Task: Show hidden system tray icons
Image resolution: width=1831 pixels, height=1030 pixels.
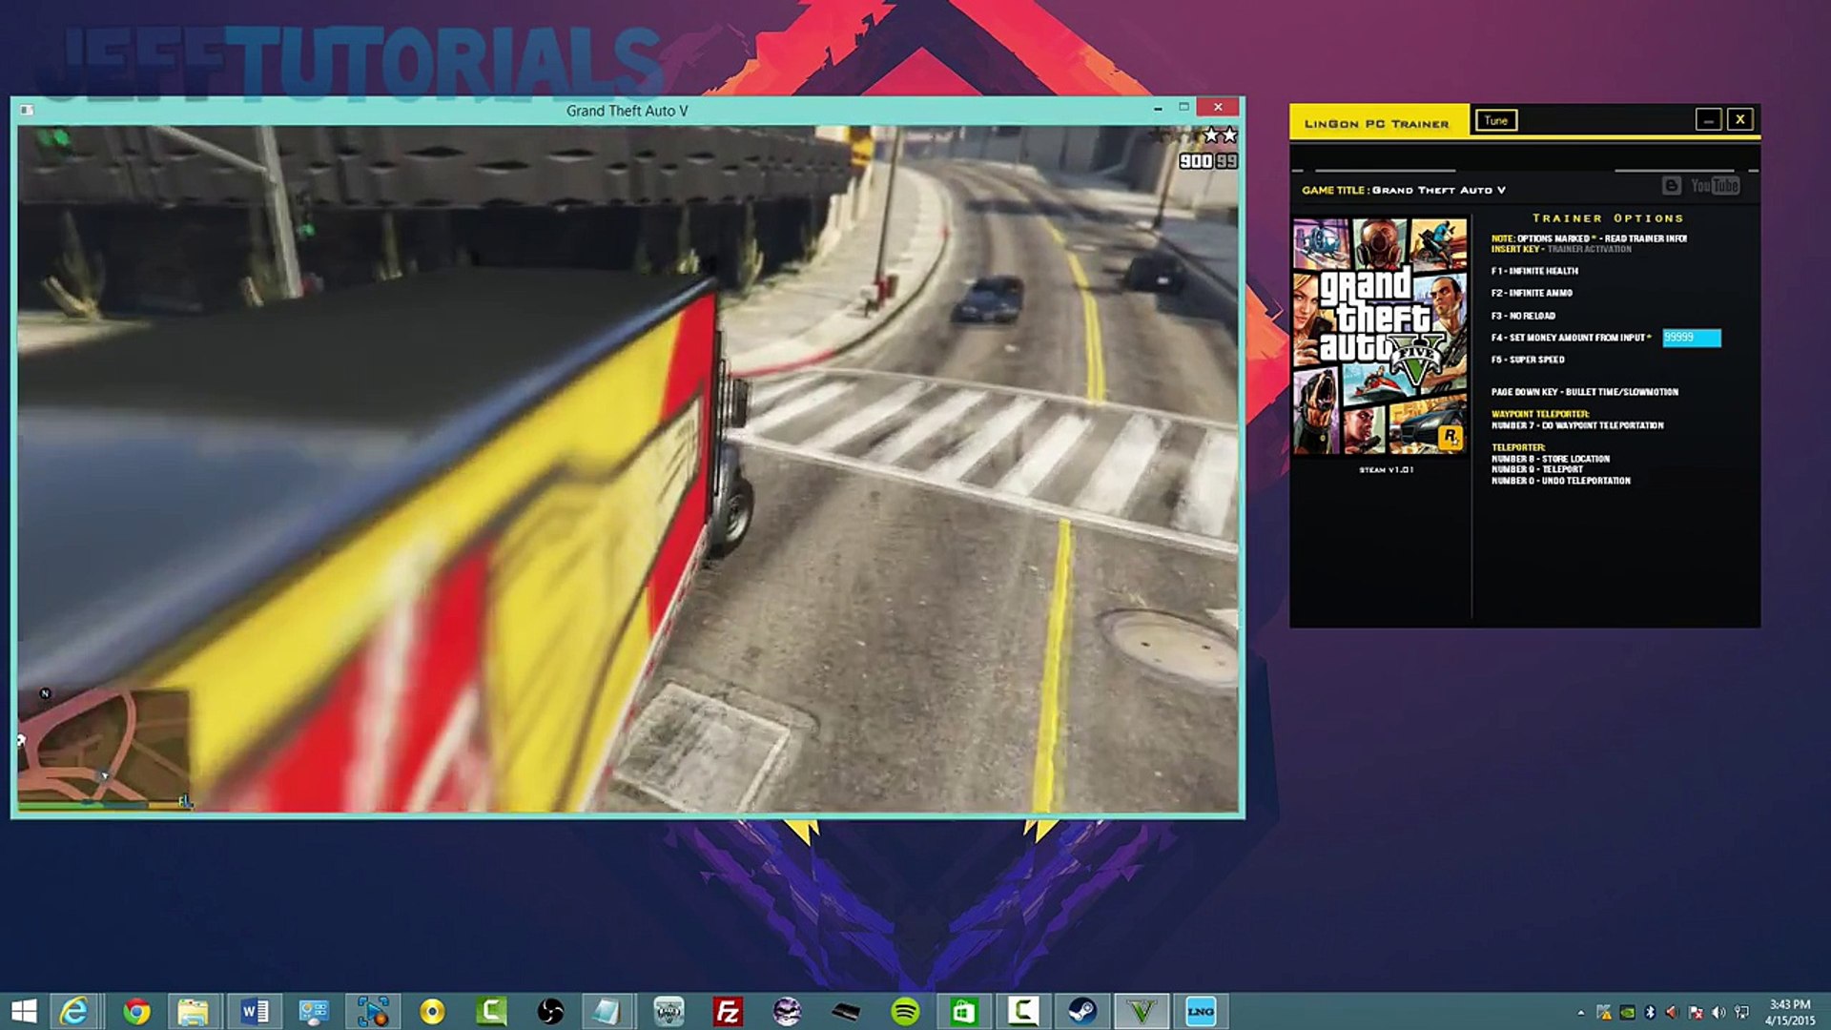Action: 1580,1012
